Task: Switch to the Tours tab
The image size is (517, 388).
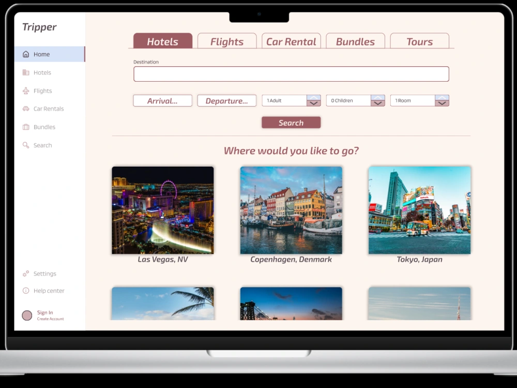Action: [419, 41]
